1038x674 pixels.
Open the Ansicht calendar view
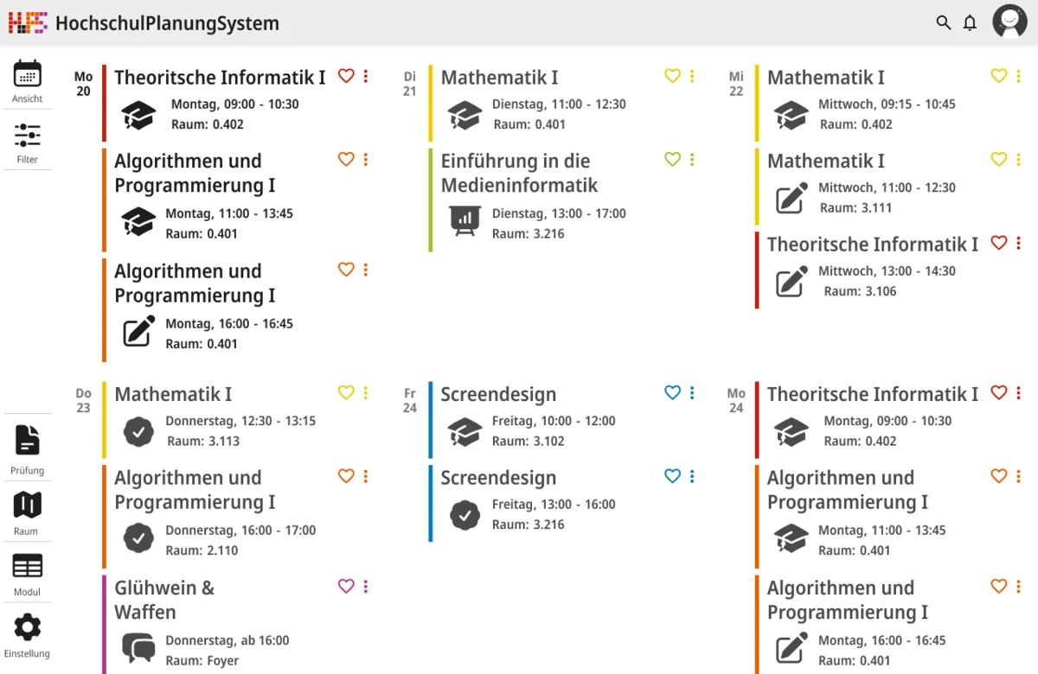(28, 81)
